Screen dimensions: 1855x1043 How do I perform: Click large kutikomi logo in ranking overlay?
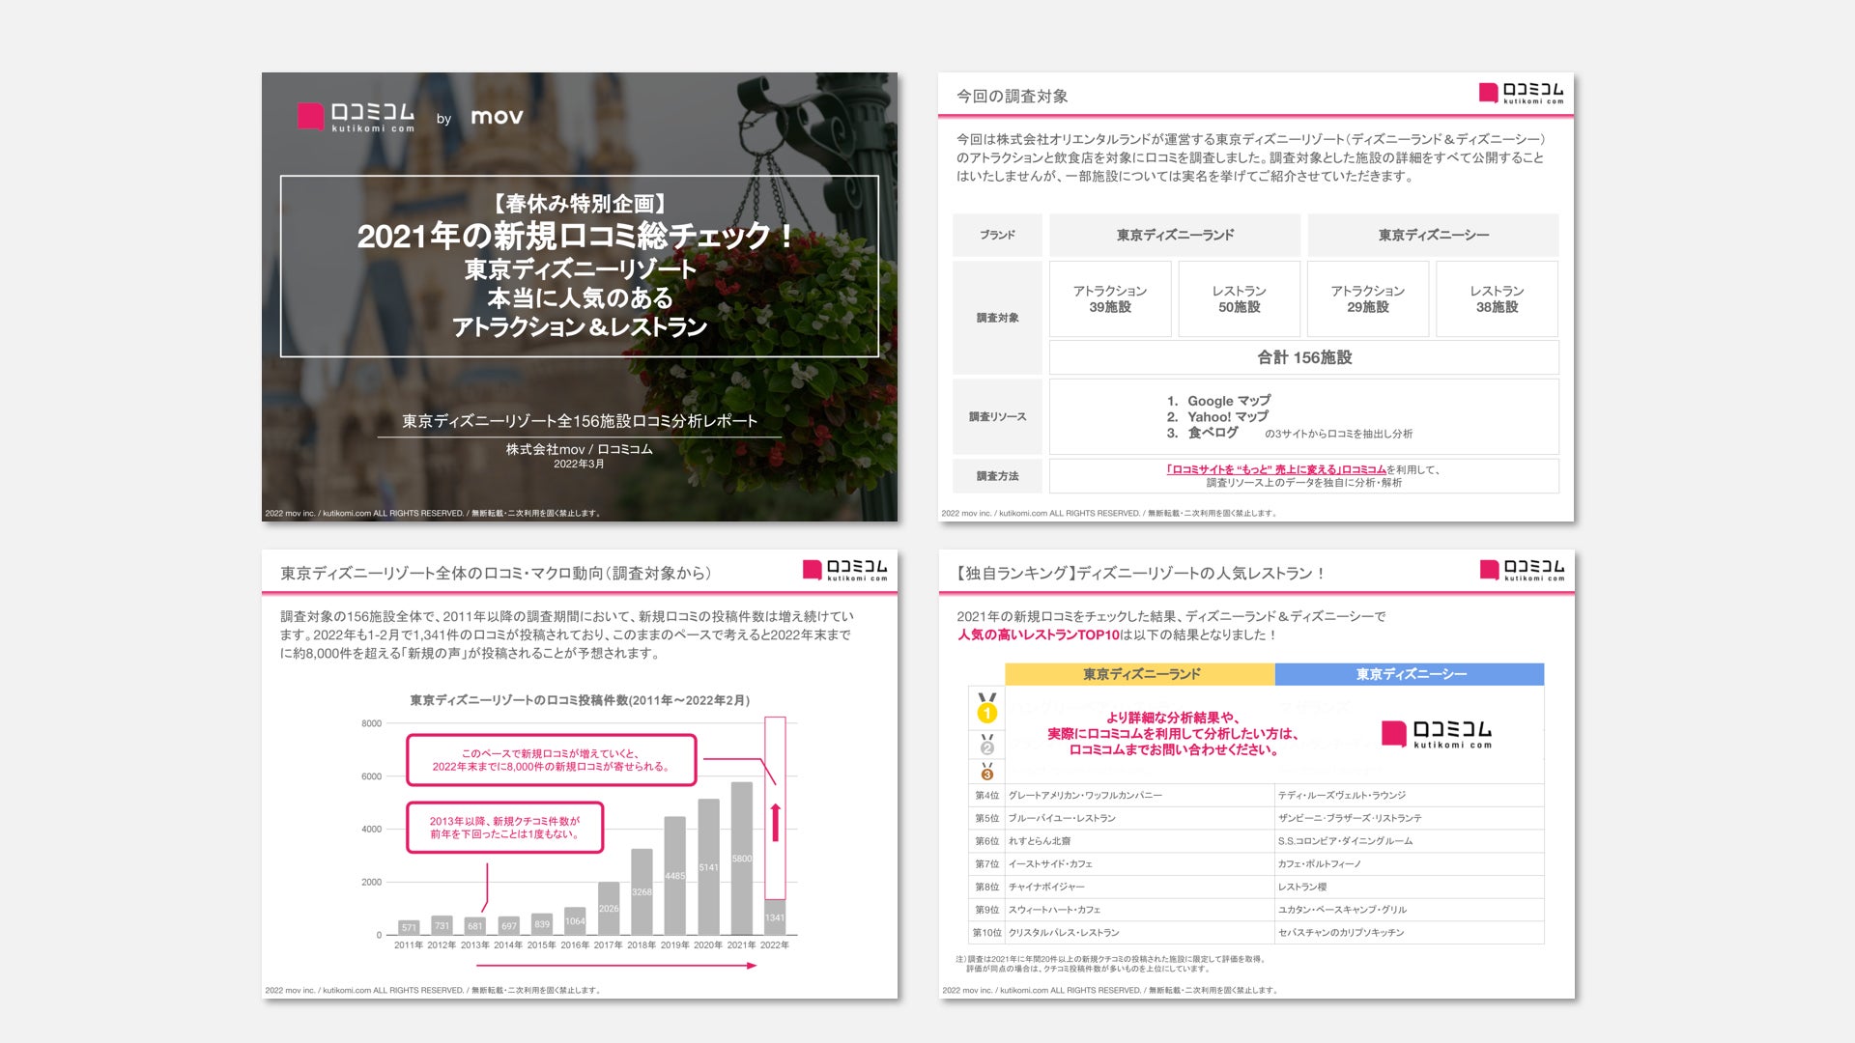click(1437, 734)
